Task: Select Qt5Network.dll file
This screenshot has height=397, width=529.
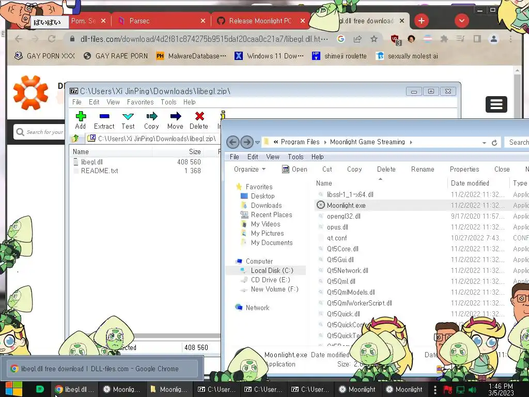Action: [347, 270]
